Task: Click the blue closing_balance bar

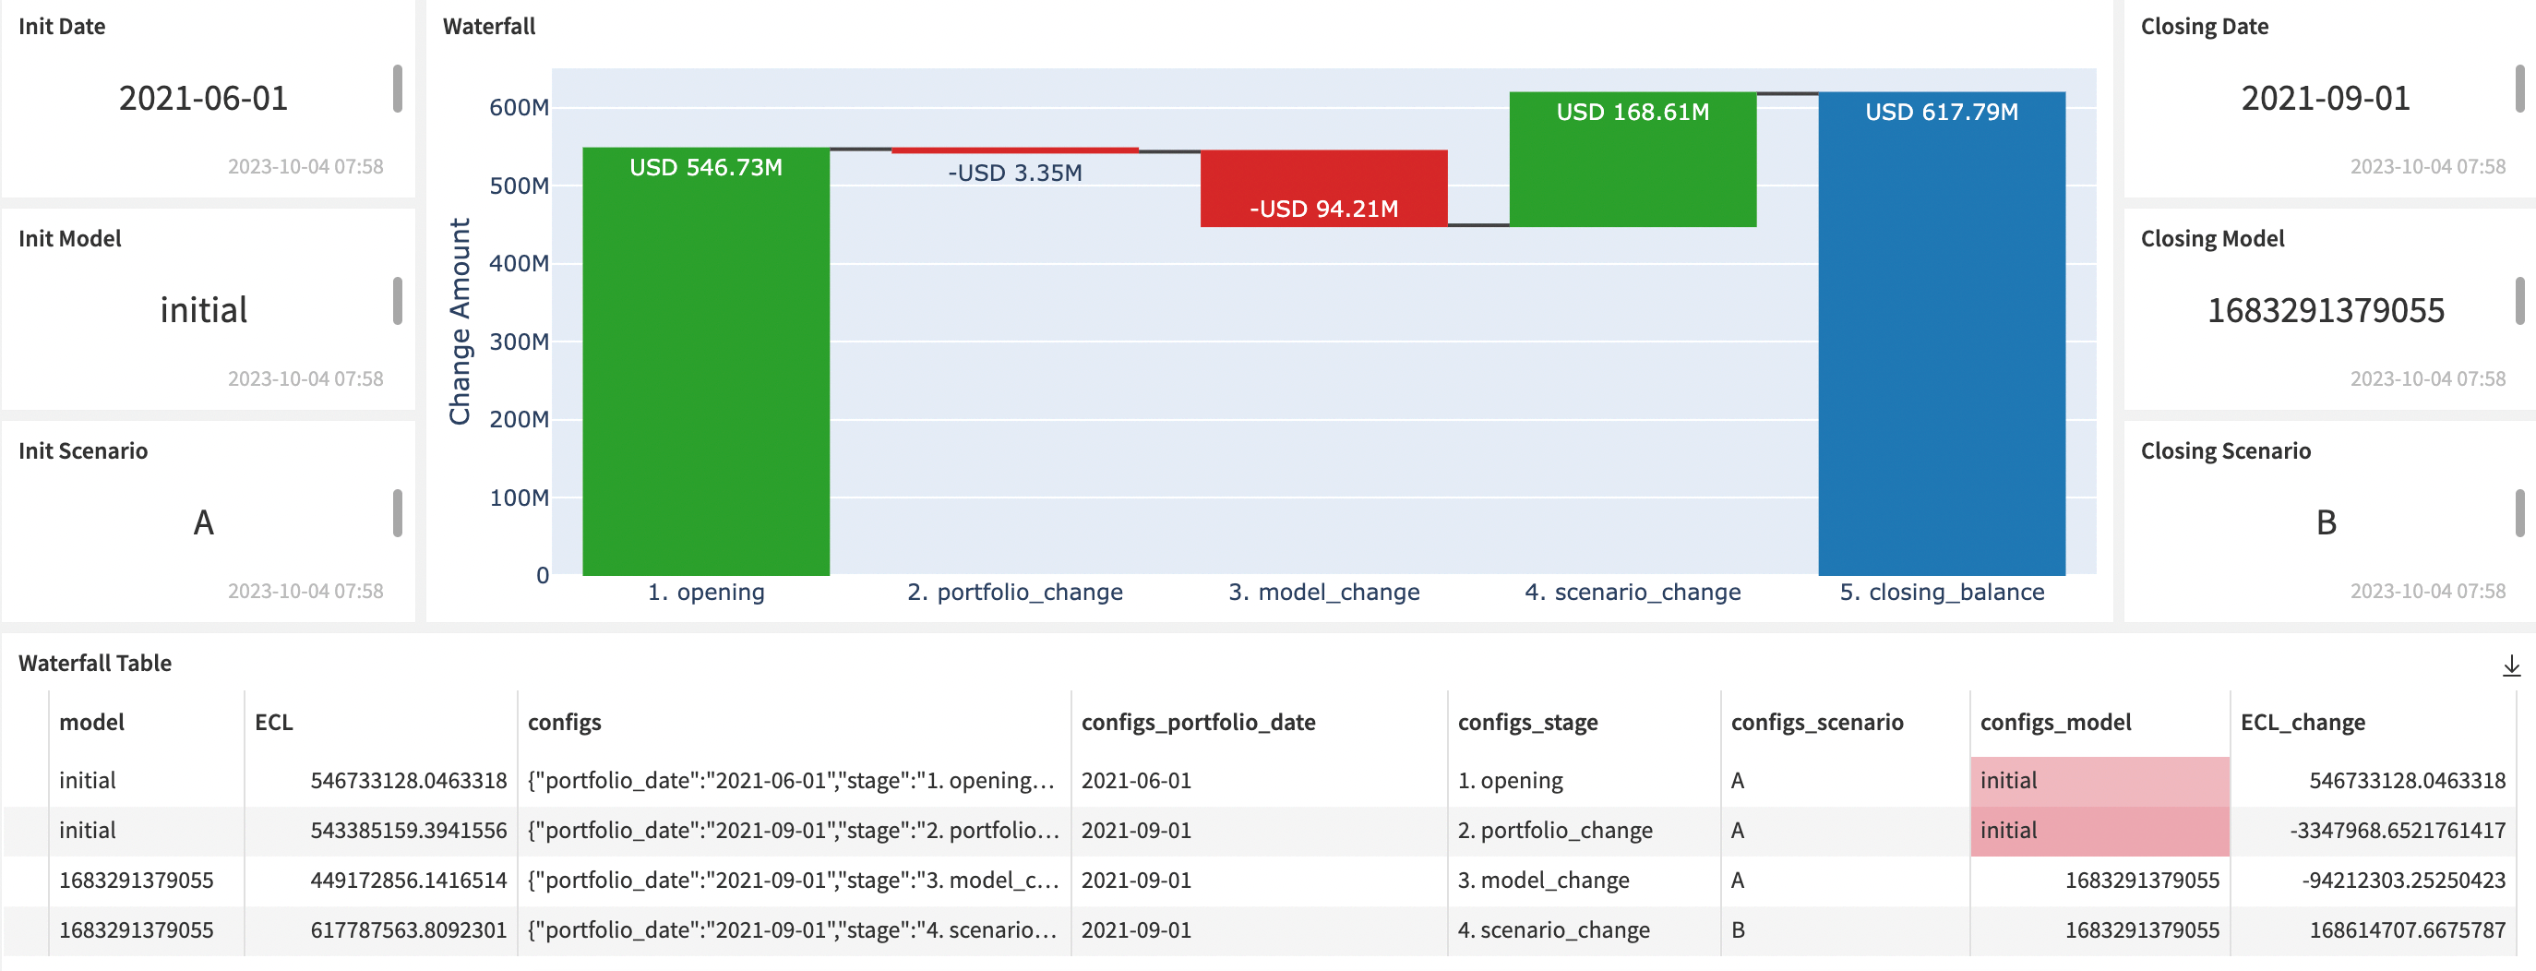Action: [x=1942, y=335]
